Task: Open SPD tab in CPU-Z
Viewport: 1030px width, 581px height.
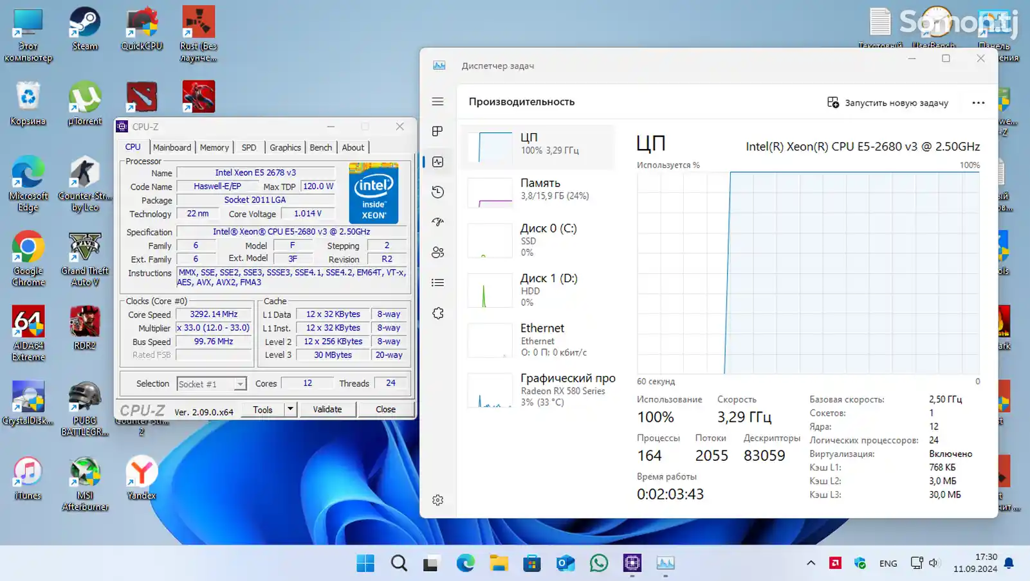Action: [x=249, y=147]
